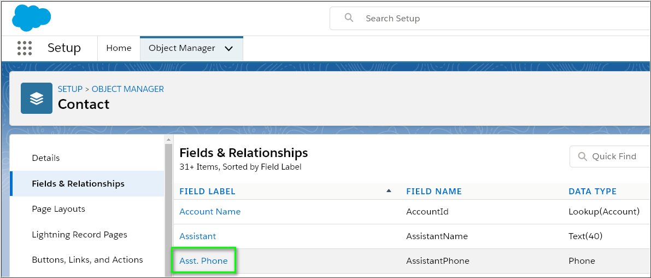Click the Search Setup magnifier icon
651x278 pixels.
click(349, 18)
